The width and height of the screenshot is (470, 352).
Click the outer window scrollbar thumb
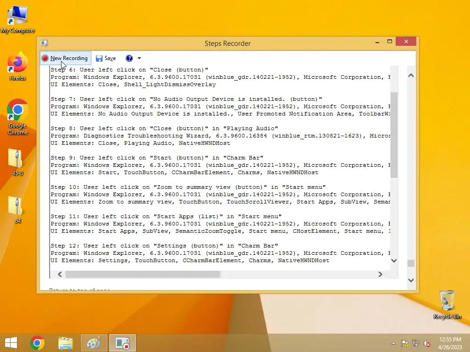[x=411, y=263]
